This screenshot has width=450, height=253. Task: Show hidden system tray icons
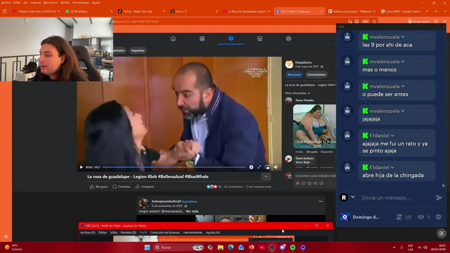[x=394, y=247]
